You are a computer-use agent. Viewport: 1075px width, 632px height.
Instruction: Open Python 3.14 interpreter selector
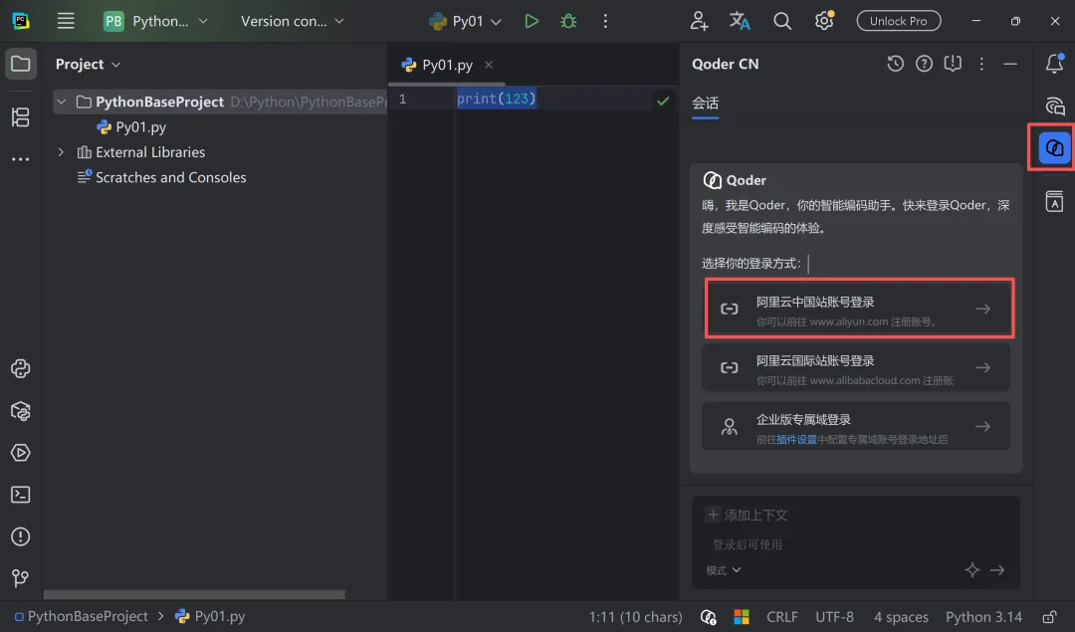click(983, 617)
